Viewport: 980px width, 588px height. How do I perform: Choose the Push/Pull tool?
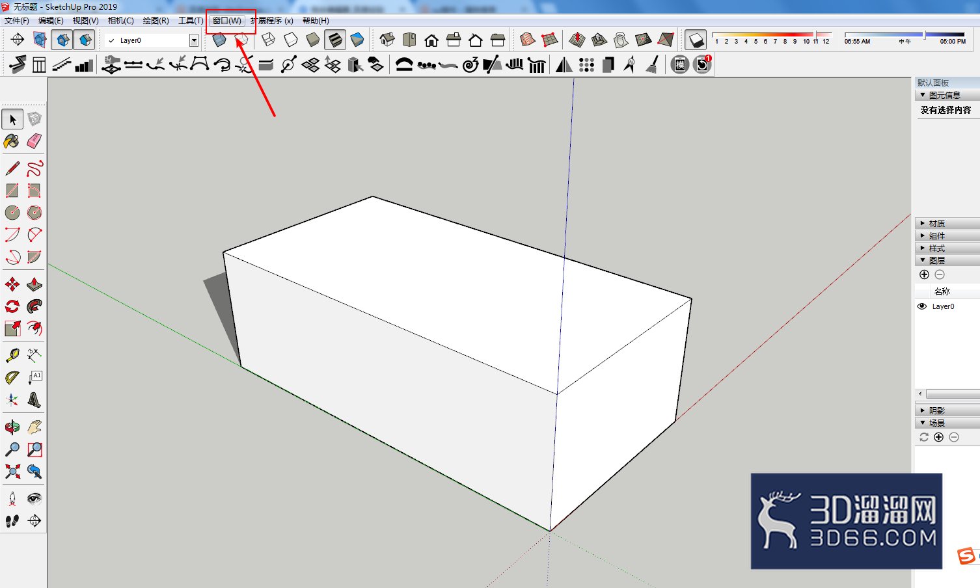(34, 284)
